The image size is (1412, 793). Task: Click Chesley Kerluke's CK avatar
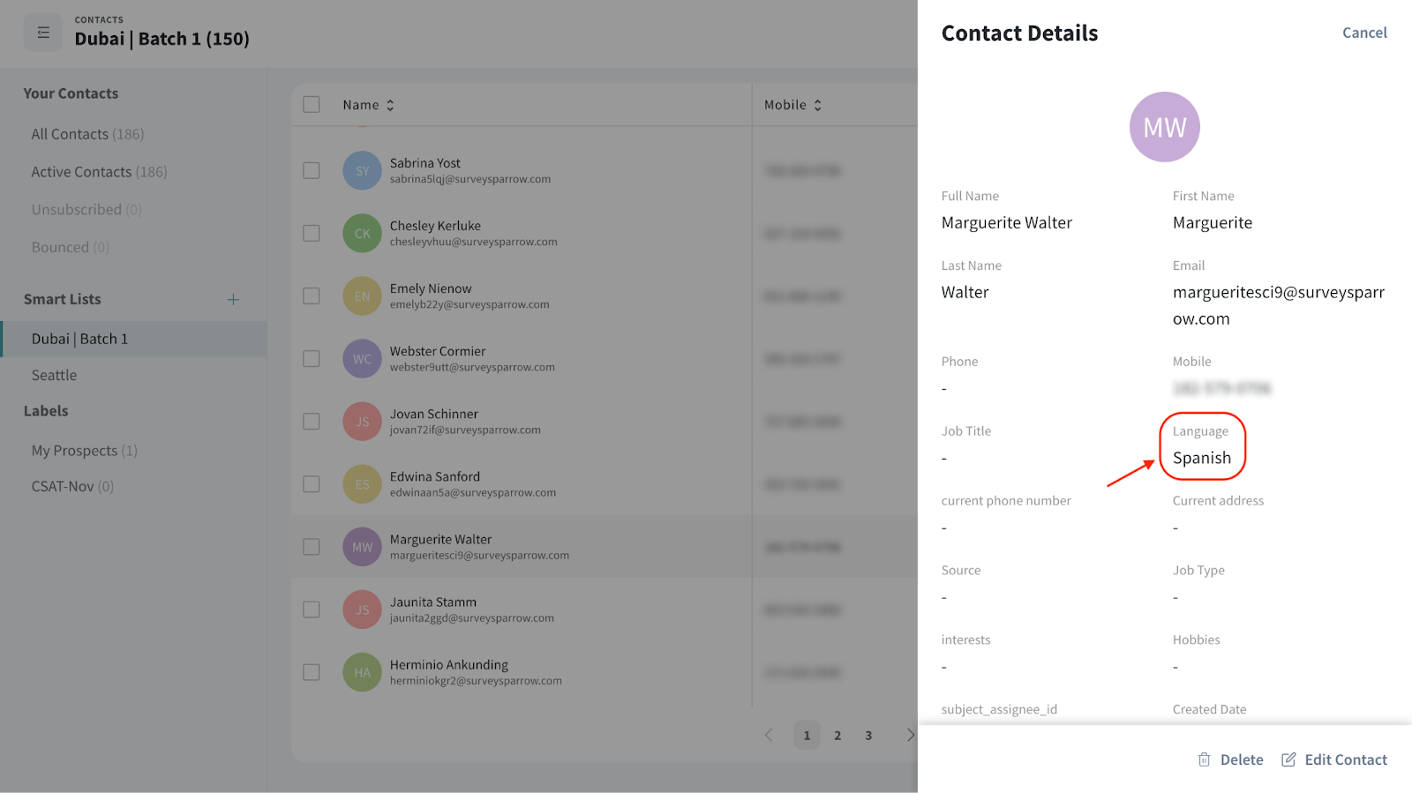point(362,234)
